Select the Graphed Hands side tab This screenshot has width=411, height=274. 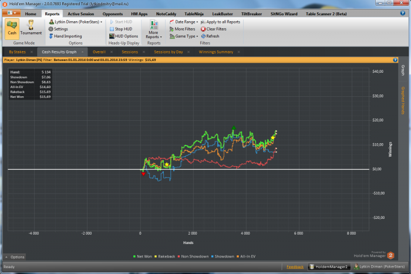coord(403,100)
